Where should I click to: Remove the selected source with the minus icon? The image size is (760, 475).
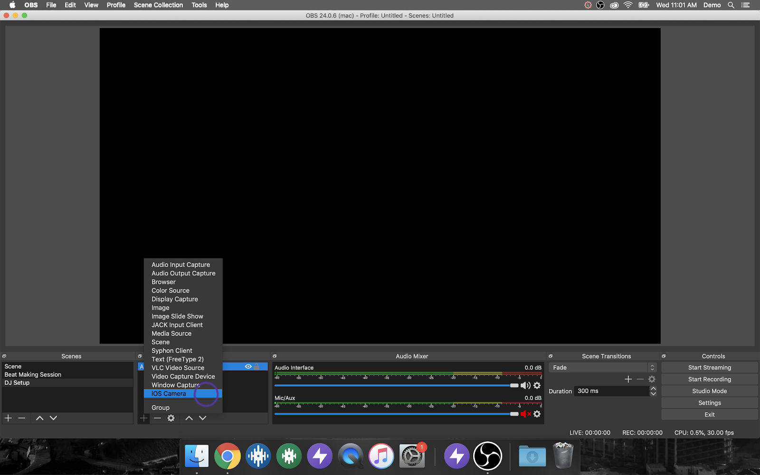pyautogui.click(x=158, y=418)
